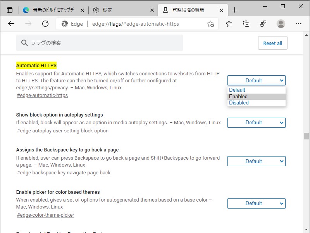The height and width of the screenshot is (233, 310).
Task: Choose Disabled option for Automatic HTTPS
Action: point(256,103)
